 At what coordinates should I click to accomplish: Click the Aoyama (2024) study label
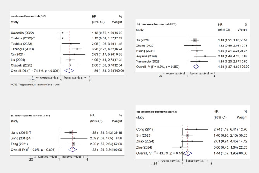165,56
